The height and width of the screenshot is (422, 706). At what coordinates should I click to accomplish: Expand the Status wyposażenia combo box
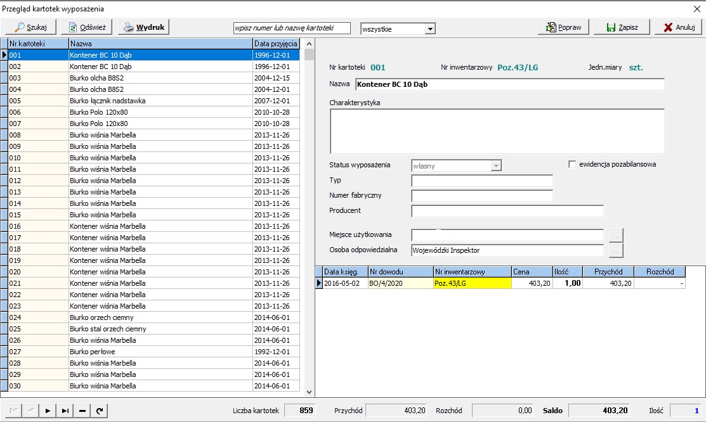[496, 166]
